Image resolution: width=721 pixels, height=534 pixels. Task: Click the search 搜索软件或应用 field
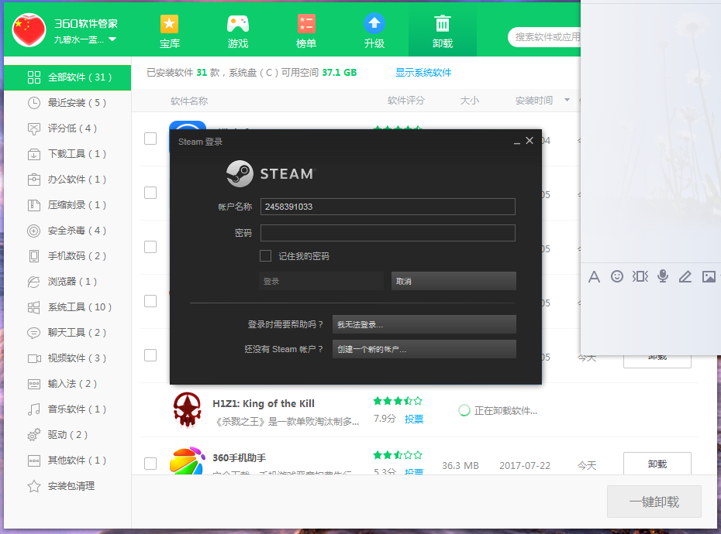pos(545,37)
